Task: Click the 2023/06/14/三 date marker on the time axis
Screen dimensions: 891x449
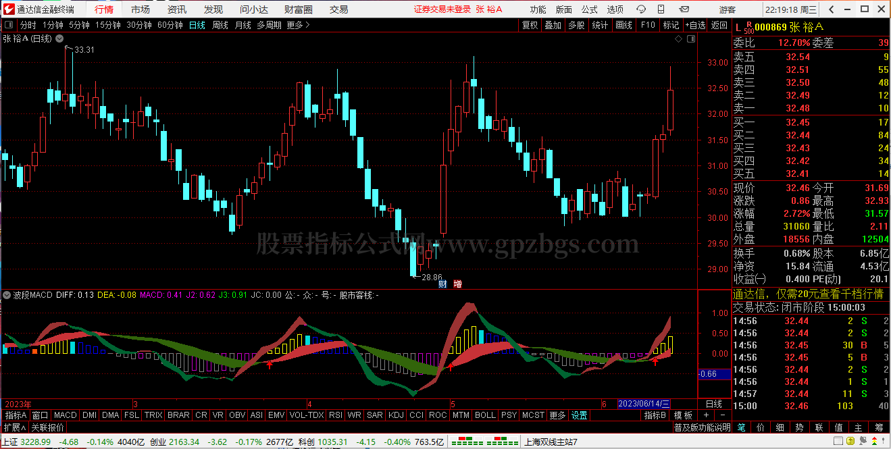Action: 645,404
